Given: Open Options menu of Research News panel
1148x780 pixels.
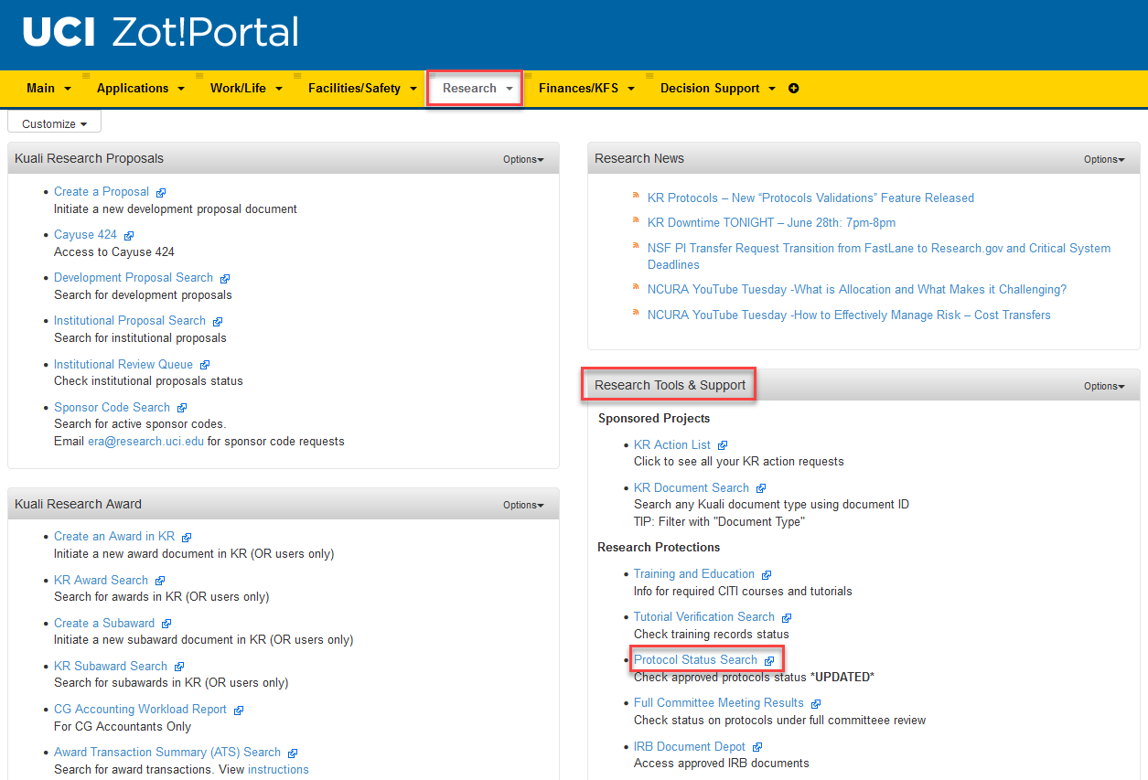Looking at the screenshot, I should pos(1104,159).
